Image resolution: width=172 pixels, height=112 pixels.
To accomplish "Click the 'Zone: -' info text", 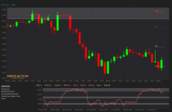I will [4, 99].
